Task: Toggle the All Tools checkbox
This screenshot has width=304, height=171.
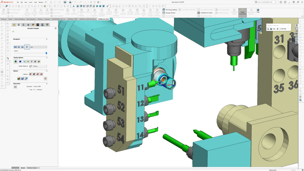Action: click(281, 29)
